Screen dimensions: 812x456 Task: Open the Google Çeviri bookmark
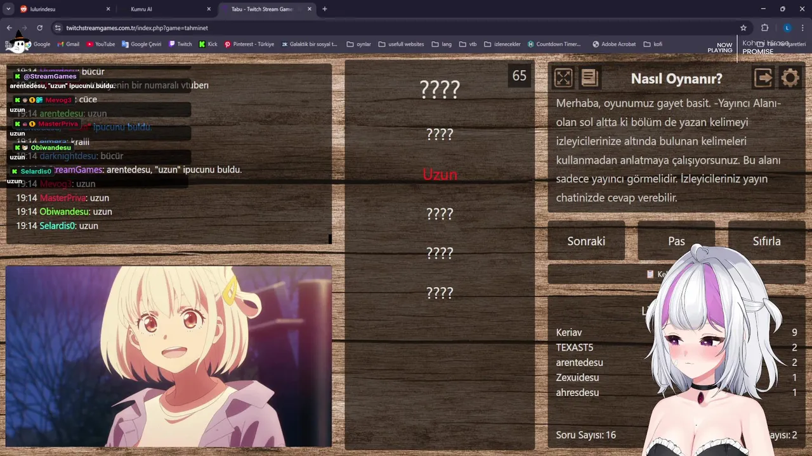pos(141,44)
